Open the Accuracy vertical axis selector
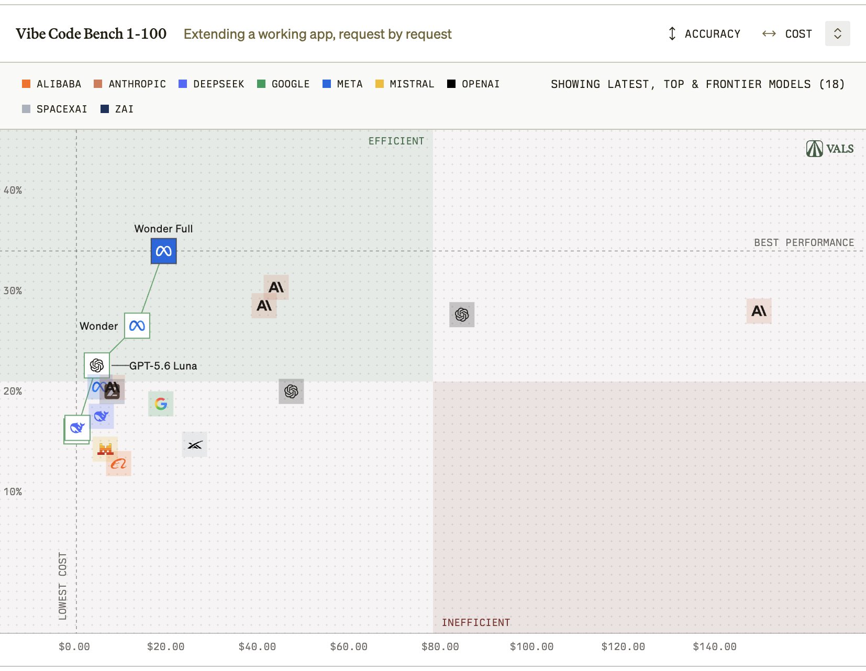 [704, 34]
